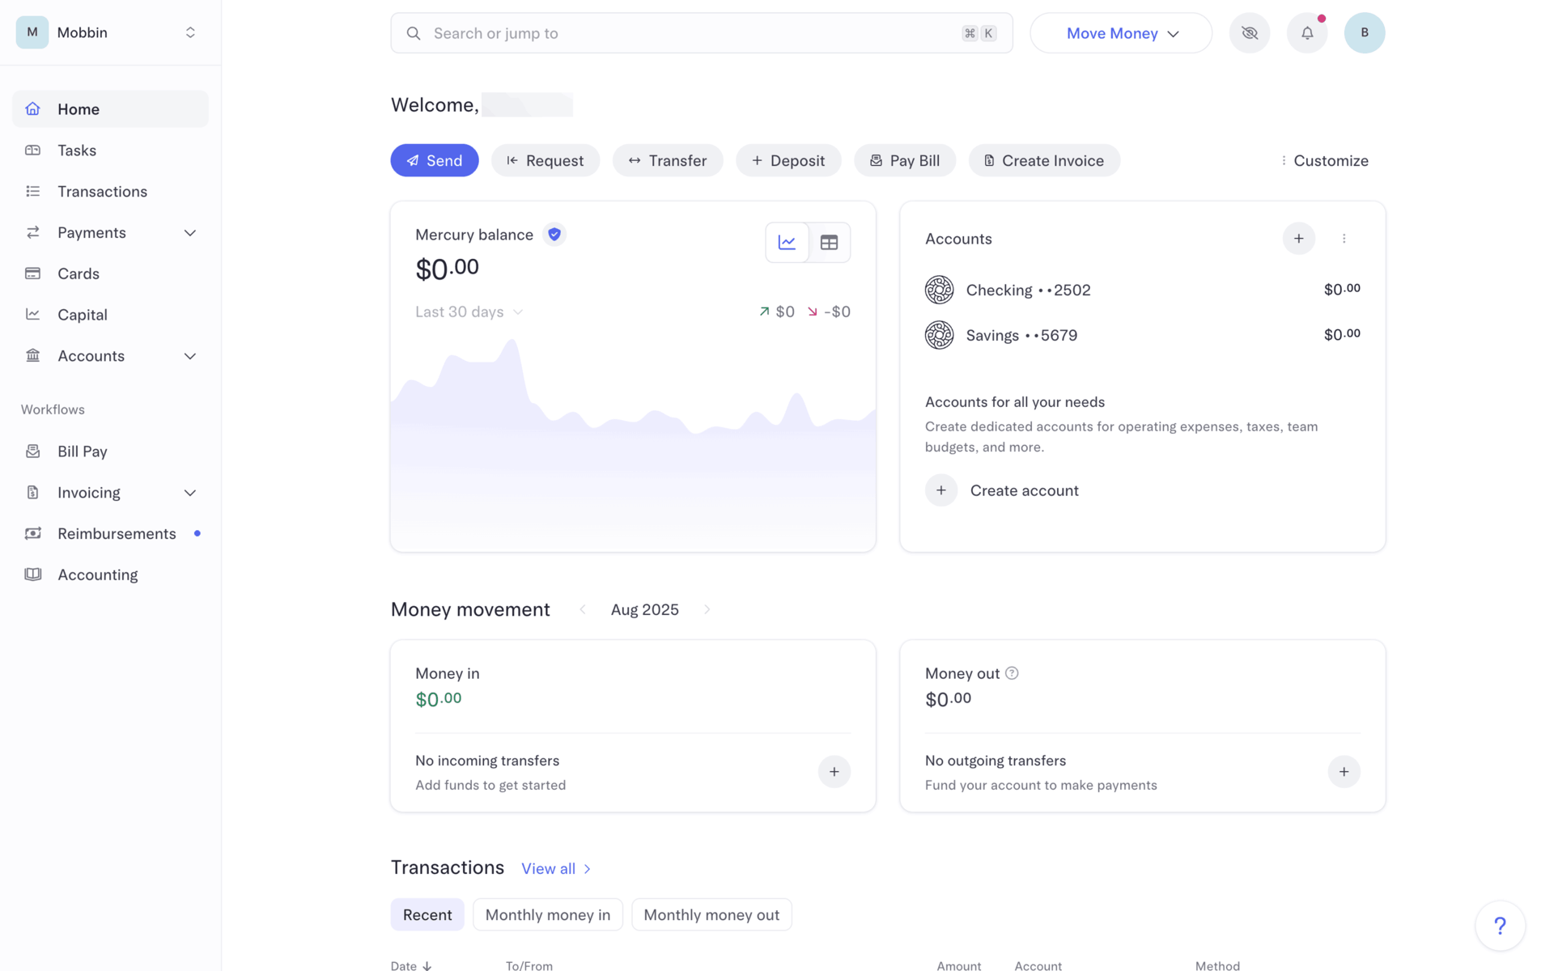Click the Deposit quick action
Image resolution: width=1554 pixels, height=971 pixels.
pyautogui.click(x=788, y=160)
